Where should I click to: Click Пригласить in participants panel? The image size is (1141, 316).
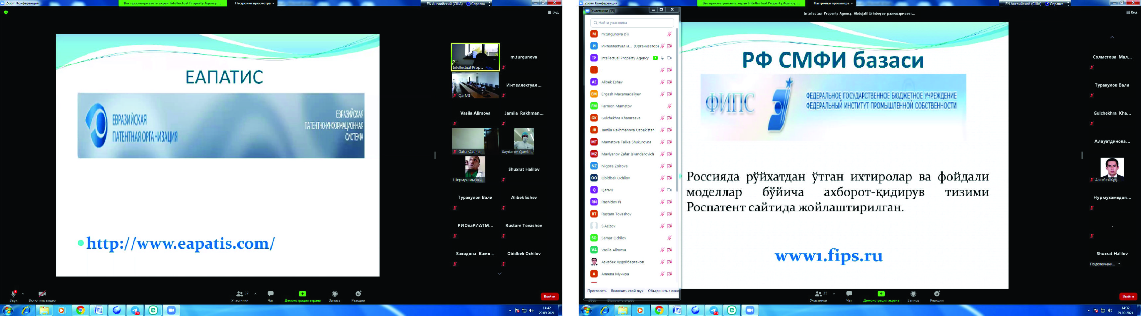coord(597,291)
